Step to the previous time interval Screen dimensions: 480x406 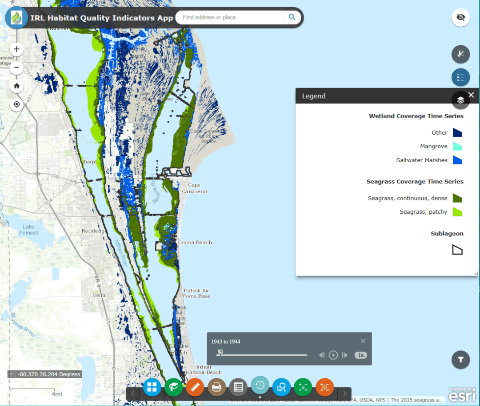click(x=321, y=355)
